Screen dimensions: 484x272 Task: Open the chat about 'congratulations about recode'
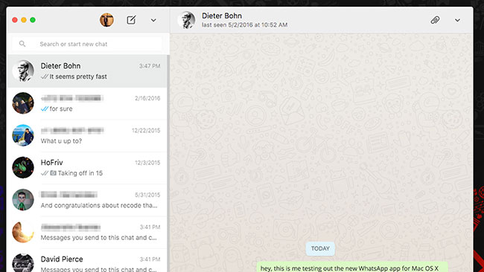[86, 200]
